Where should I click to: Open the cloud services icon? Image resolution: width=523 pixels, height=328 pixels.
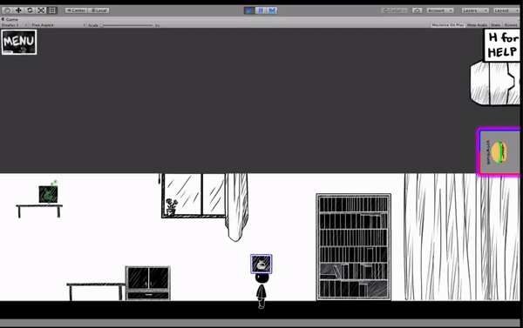coord(417,10)
